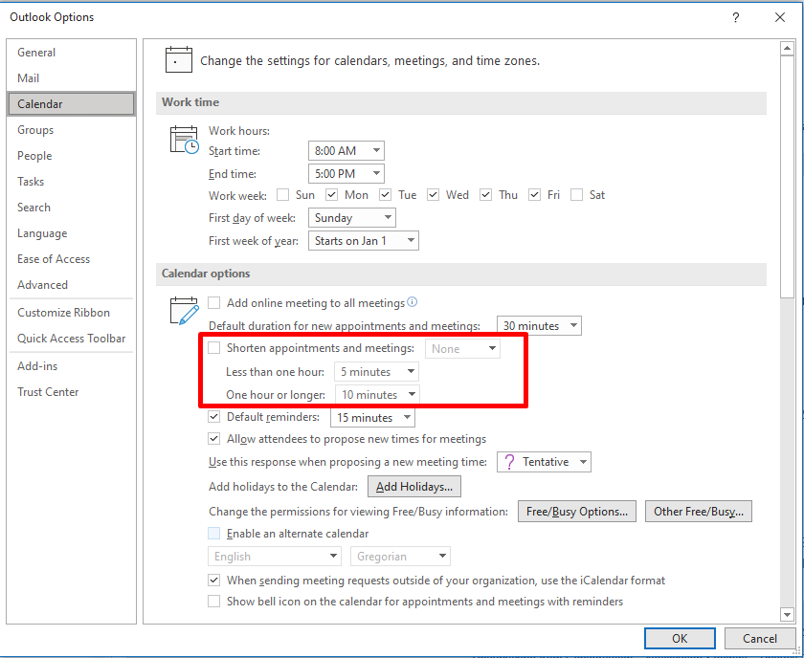Enable Sat in Work week
The width and height of the screenshot is (804, 658).
tap(576, 195)
